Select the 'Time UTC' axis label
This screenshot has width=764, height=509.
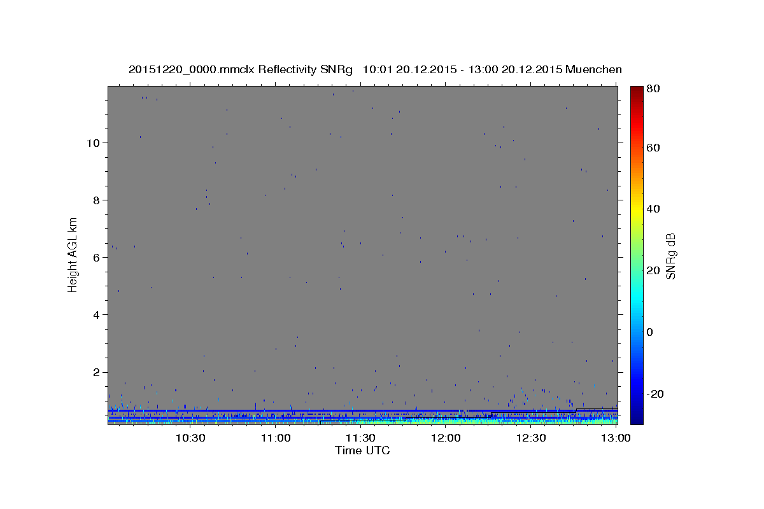pyautogui.click(x=362, y=450)
